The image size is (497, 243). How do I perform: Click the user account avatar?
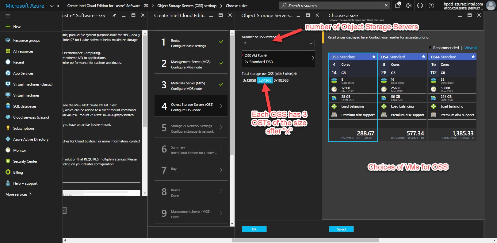tap(491, 6)
